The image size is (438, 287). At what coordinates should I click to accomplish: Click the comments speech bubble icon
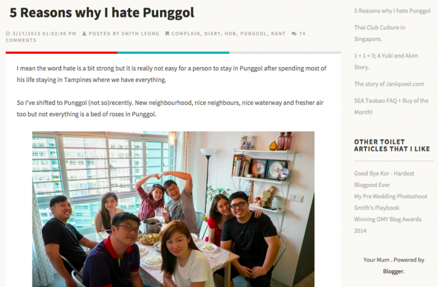294,34
